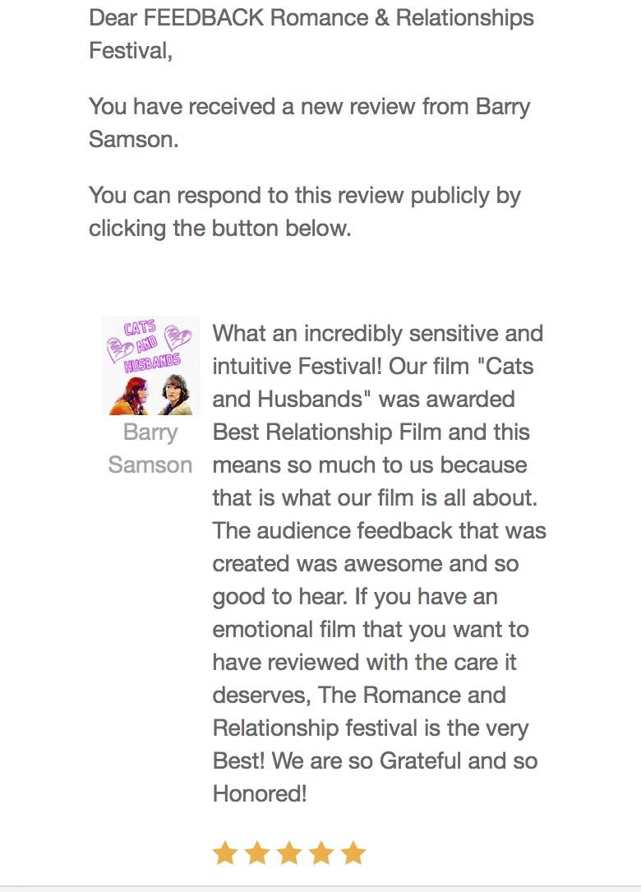Click right purple heart in film poster

pos(179,336)
